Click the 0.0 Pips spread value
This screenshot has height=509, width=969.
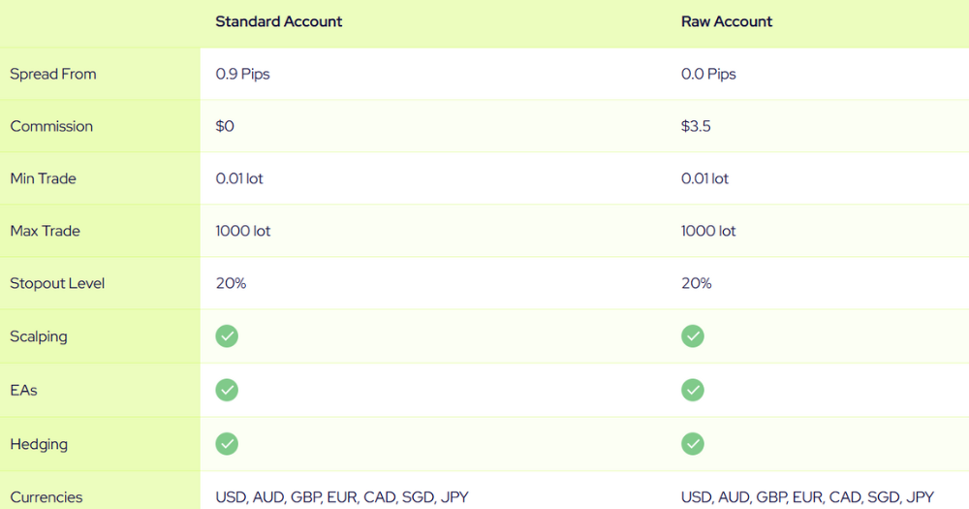708,74
